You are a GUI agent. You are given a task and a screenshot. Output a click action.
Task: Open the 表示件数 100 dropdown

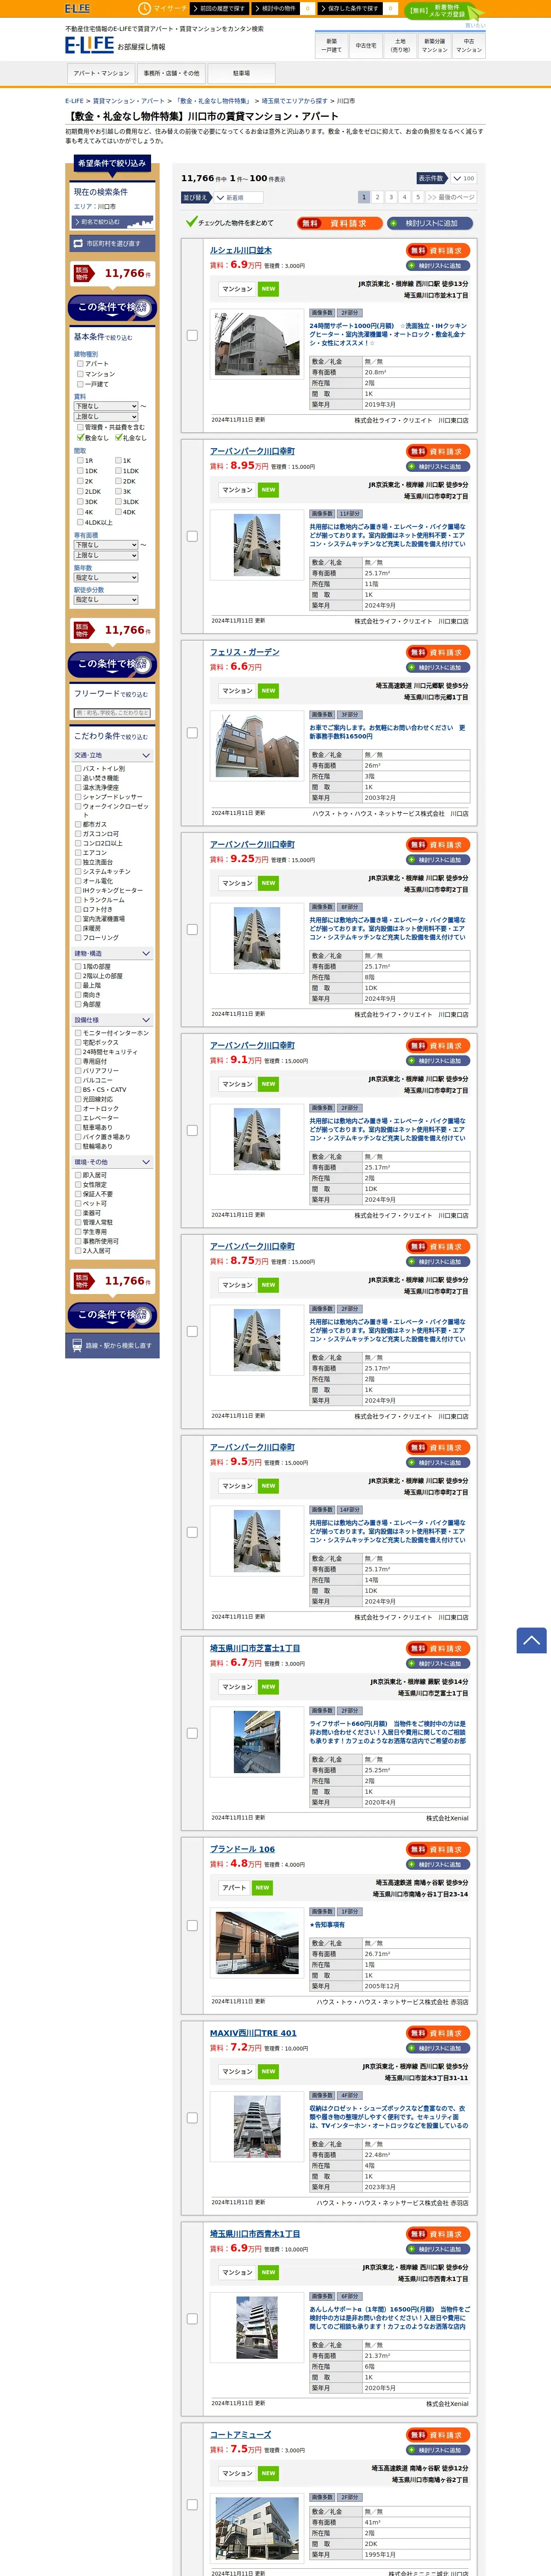point(463,179)
